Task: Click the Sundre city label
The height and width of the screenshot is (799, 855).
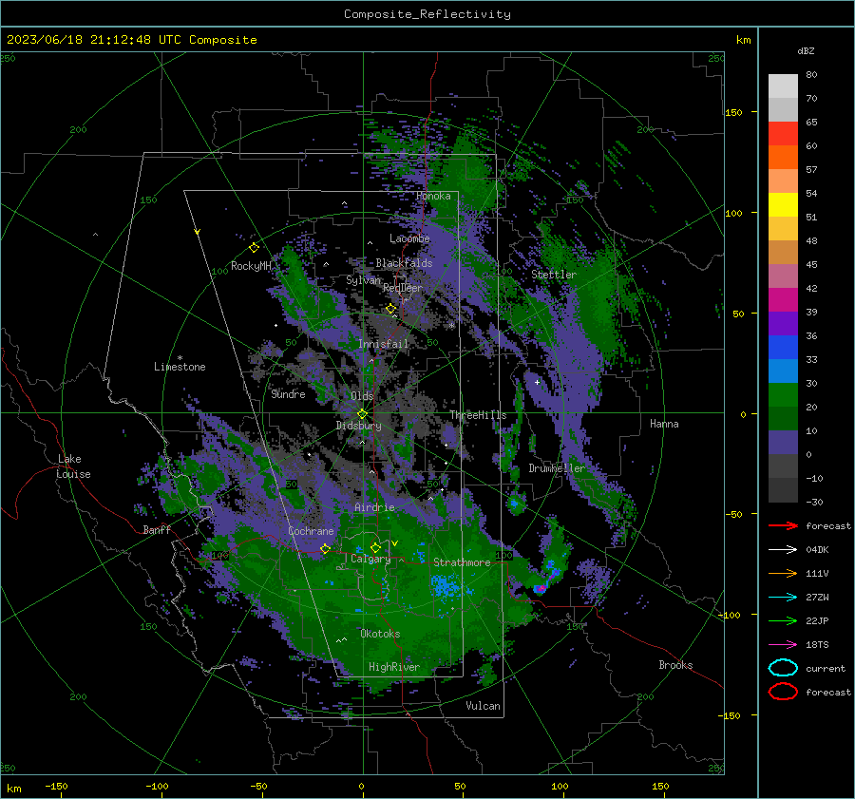Action: [288, 393]
